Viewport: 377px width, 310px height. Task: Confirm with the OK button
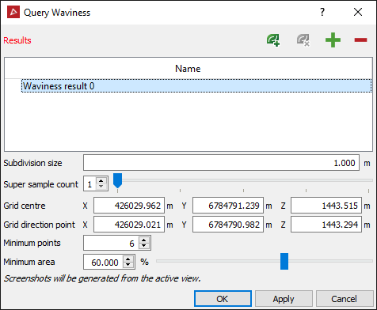(x=223, y=299)
